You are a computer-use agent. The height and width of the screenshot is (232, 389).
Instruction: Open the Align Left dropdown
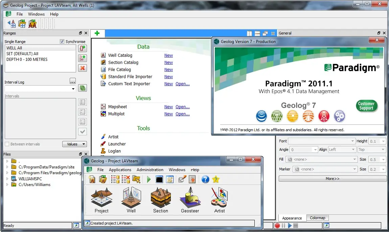342,149
